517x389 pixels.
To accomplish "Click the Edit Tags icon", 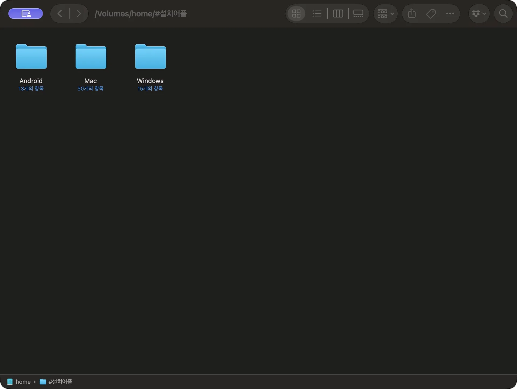I will pyautogui.click(x=431, y=13).
